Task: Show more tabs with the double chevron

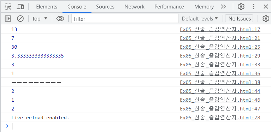Action: tap(223, 7)
